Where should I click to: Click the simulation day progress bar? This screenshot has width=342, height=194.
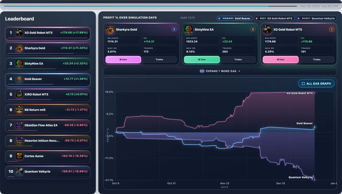[x=151, y=6]
